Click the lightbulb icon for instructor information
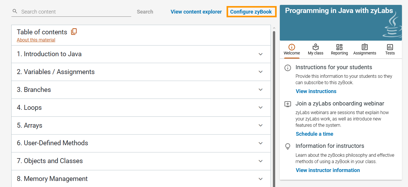Screen dimensions: 408x187 (288, 146)
